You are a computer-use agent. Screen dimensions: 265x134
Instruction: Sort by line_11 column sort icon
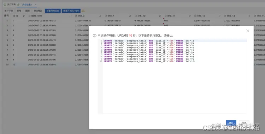tap(190, 16)
